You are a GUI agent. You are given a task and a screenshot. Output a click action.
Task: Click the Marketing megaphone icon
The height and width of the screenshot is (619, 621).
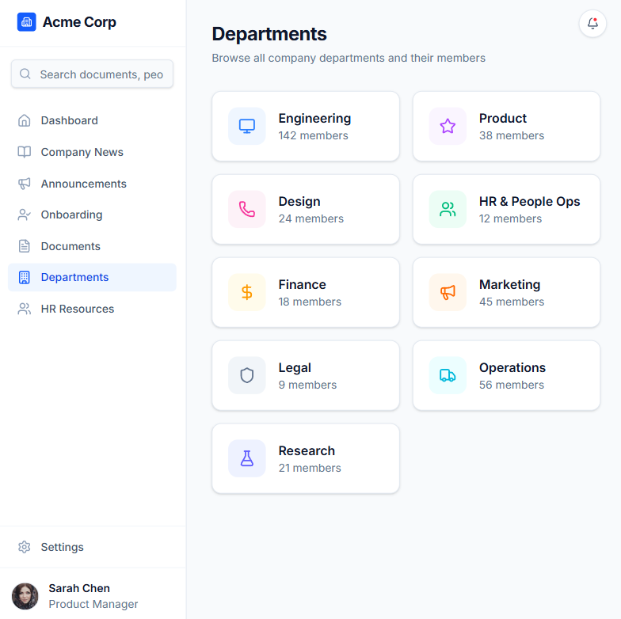tap(448, 293)
